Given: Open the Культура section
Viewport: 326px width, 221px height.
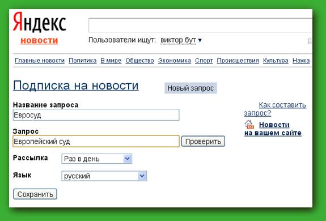Looking at the screenshot, I should [x=276, y=61].
